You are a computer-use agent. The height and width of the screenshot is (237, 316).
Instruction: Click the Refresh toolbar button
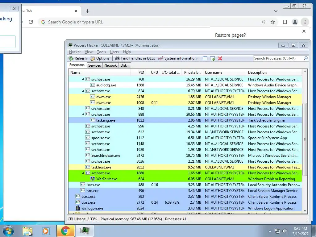click(x=77, y=58)
